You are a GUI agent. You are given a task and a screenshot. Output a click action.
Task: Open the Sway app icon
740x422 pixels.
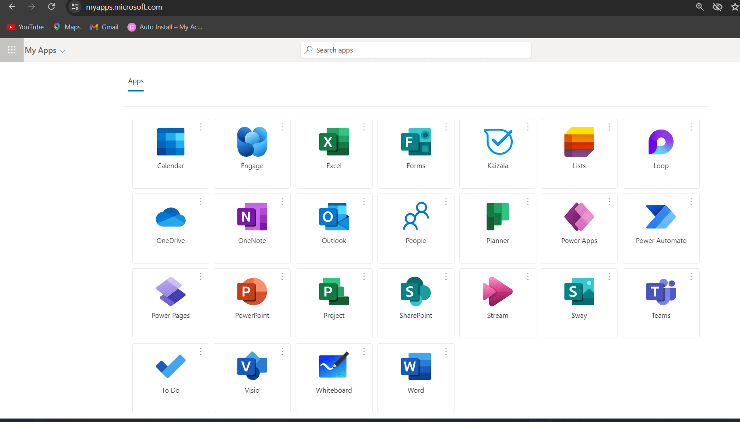point(579,292)
